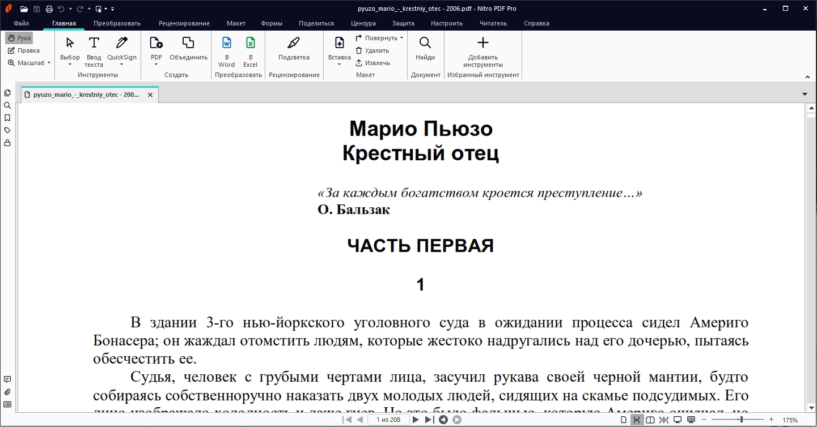Click Извлечь to extract pages

pos(372,63)
